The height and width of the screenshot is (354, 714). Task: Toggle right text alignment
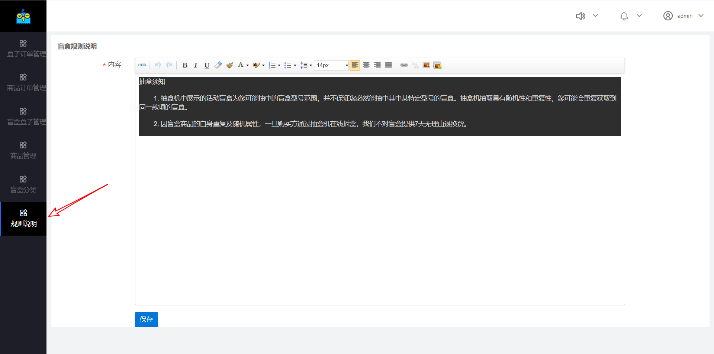point(377,65)
